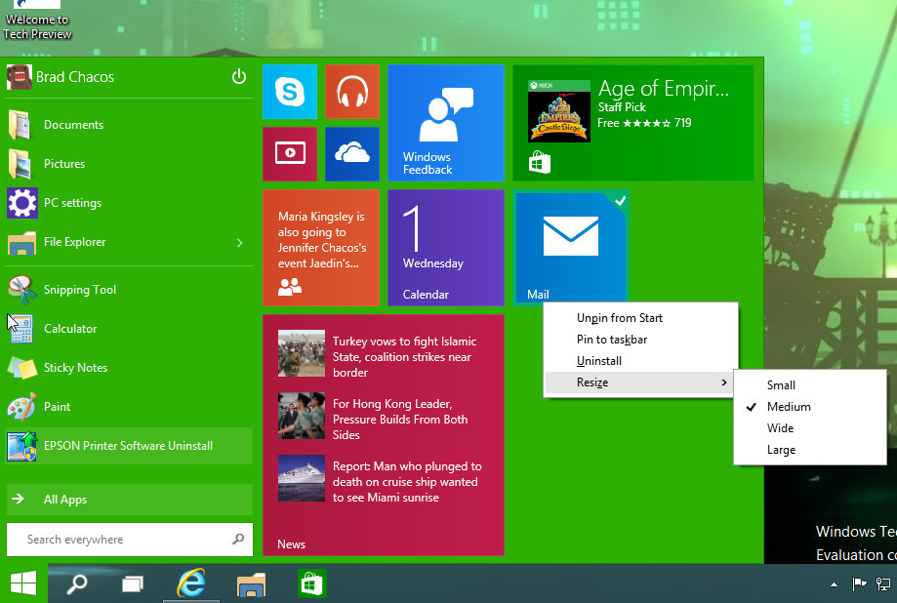Expand the File Explorer jump list arrow
This screenshot has height=603, width=897.
point(240,242)
